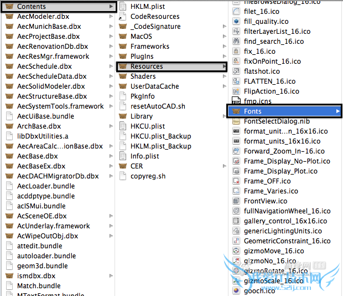Click the Frameworks folder icon

pyautogui.click(x=123, y=46)
